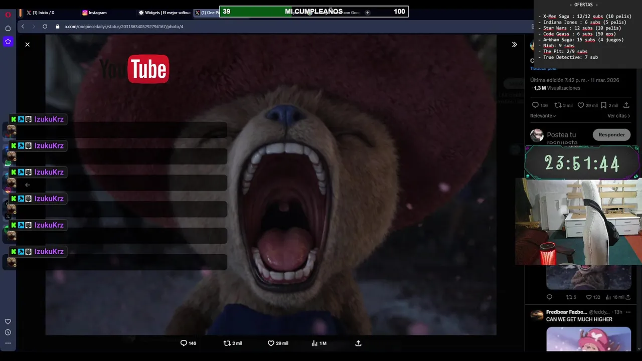The width and height of the screenshot is (642, 361).
Task: Click the @feddy handle on reply
Action: pos(599,312)
